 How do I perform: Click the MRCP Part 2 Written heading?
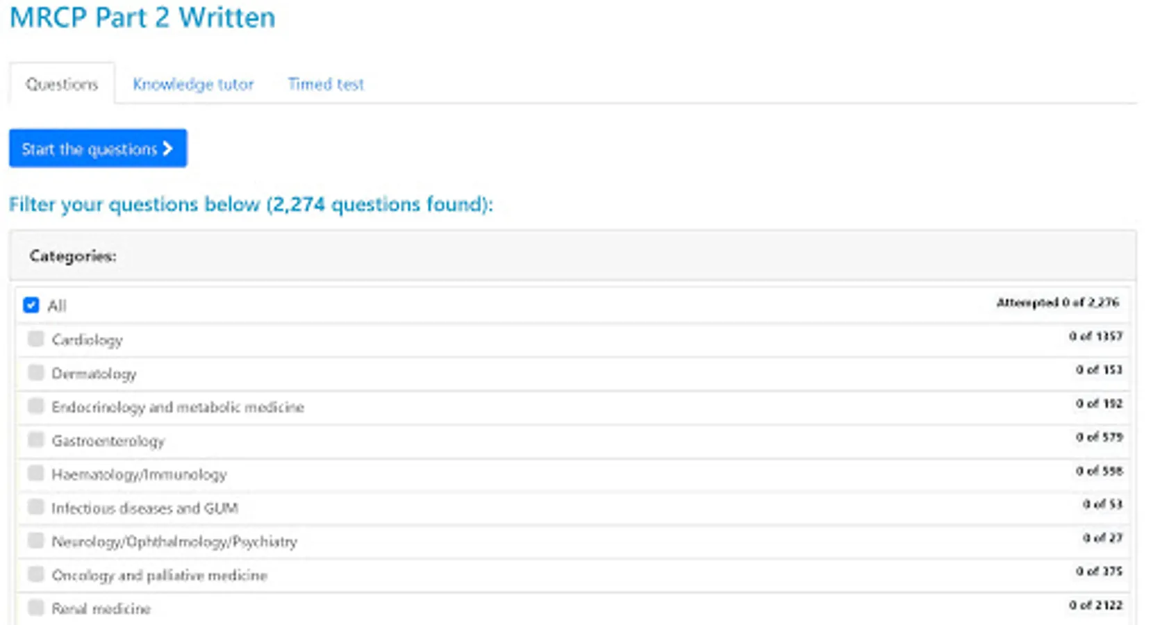pyautogui.click(x=142, y=17)
